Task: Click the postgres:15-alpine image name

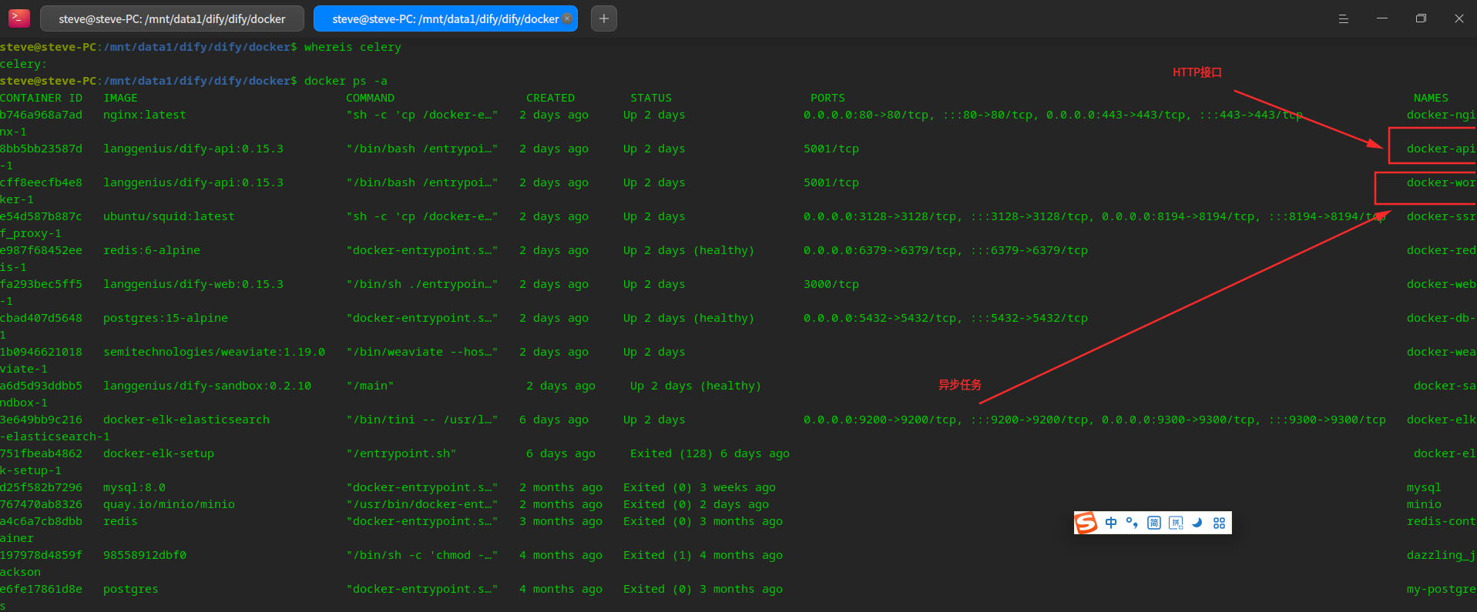Action: pos(166,318)
